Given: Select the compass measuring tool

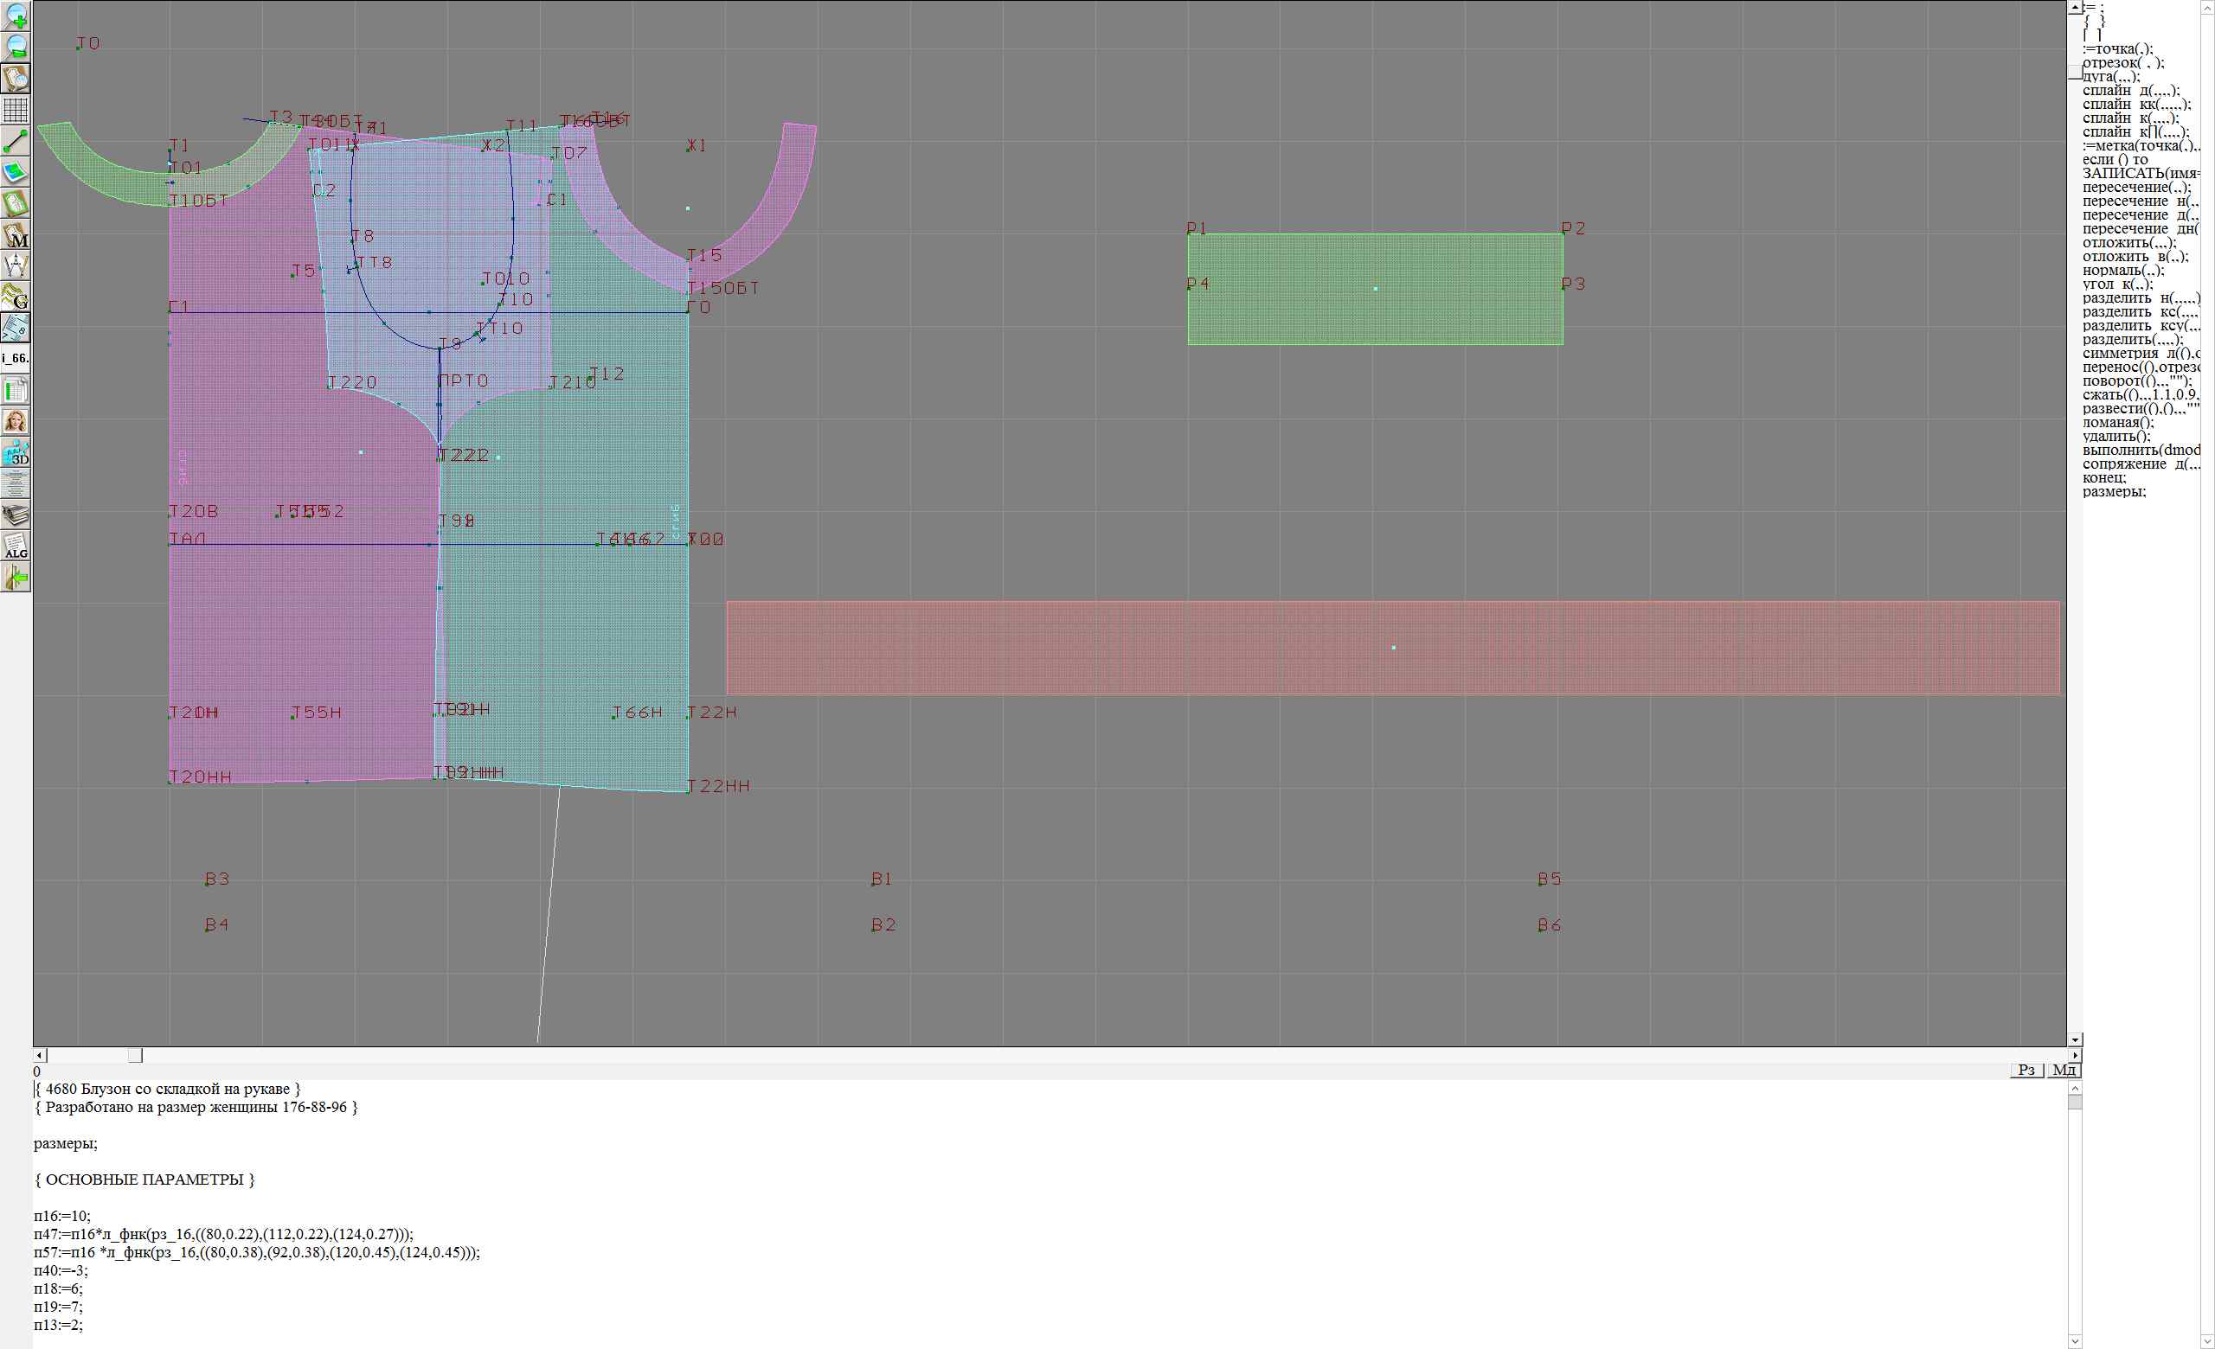Looking at the screenshot, I should click(x=16, y=265).
